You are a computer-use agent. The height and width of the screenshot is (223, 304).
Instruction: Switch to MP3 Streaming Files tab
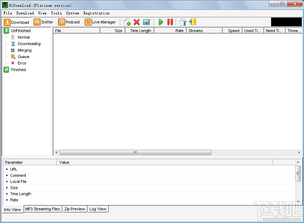43,209
